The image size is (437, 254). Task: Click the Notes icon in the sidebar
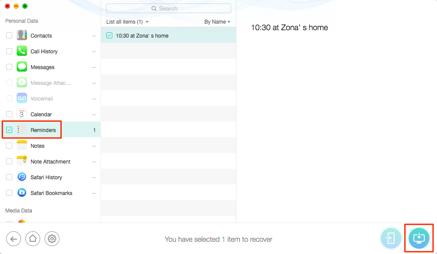(x=22, y=146)
